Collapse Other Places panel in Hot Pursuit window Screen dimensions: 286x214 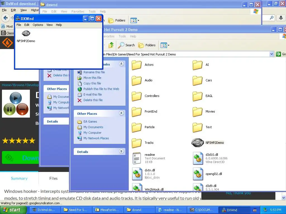121,113
